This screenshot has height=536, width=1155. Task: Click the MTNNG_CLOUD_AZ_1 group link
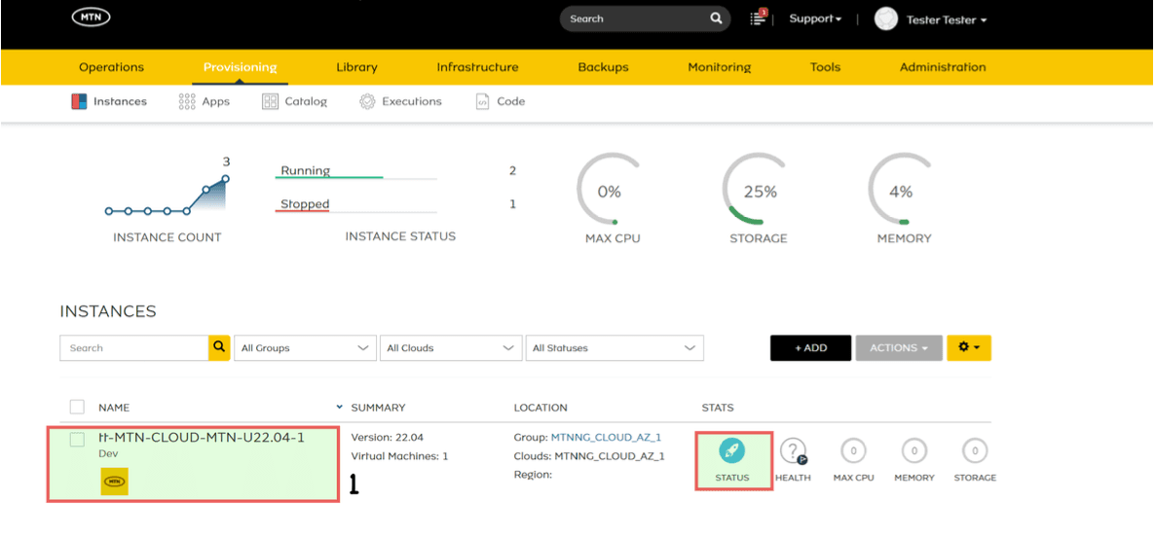pyautogui.click(x=606, y=438)
